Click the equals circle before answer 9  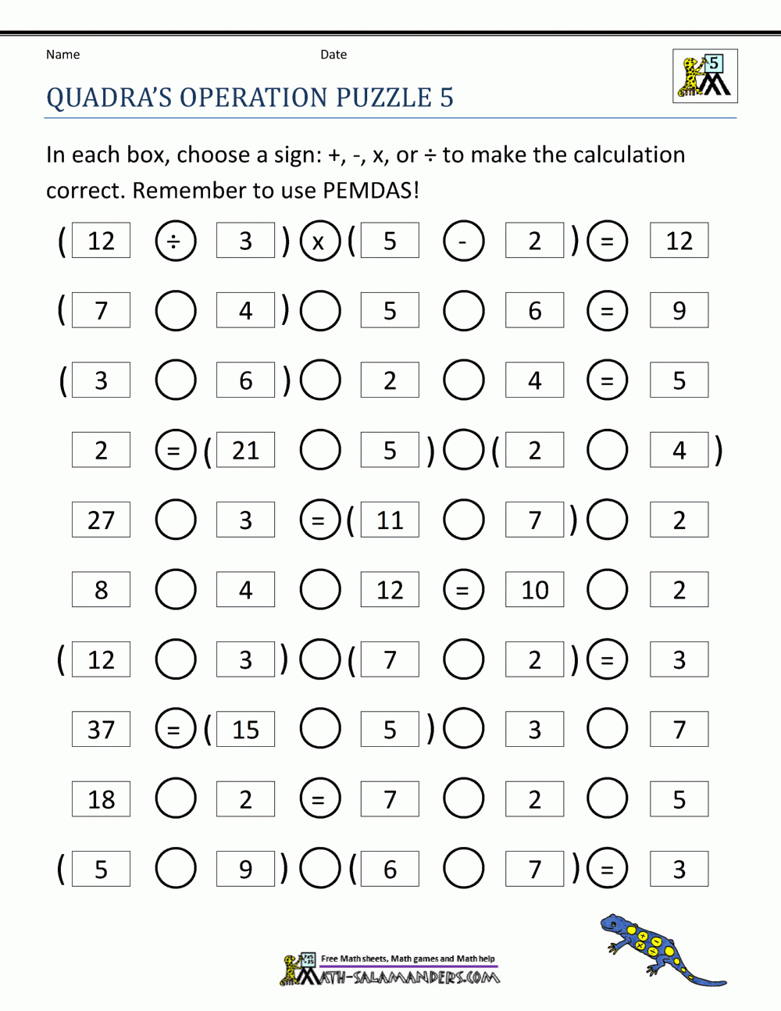pyautogui.click(x=607, y=311)
